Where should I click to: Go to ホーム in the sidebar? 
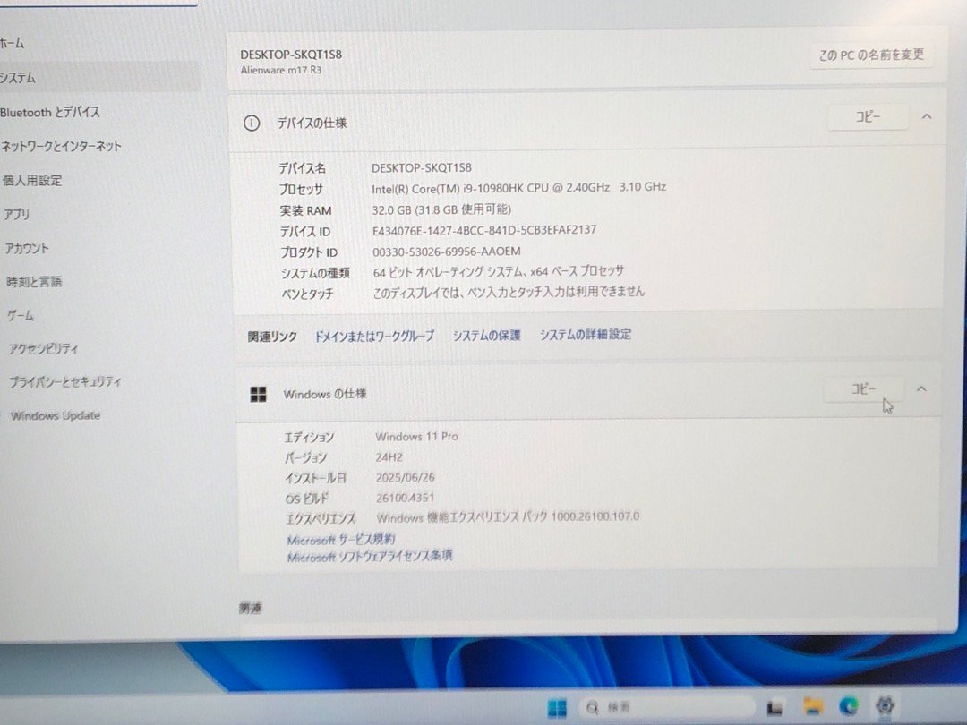[13, 43]
